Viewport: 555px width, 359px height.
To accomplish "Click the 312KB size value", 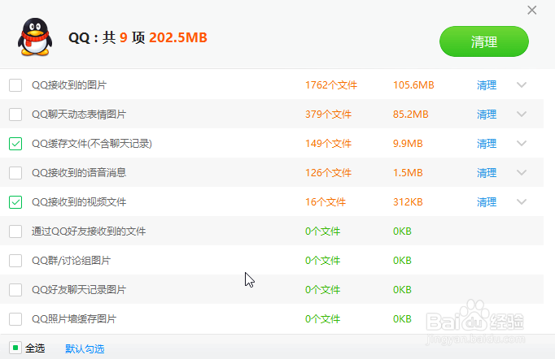I will 408,202.
